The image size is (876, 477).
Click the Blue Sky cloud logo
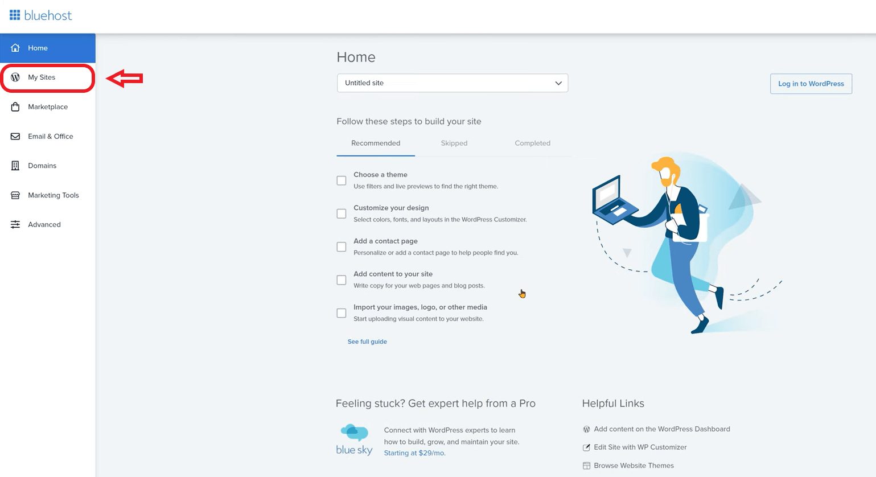[x=354, y=440]
